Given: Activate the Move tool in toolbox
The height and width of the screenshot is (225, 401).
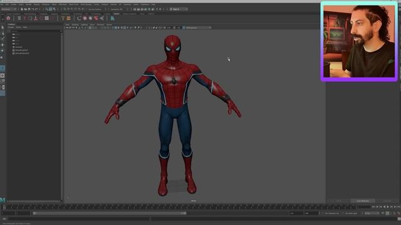Looking at the screenshot, I should tap(3, 44).
